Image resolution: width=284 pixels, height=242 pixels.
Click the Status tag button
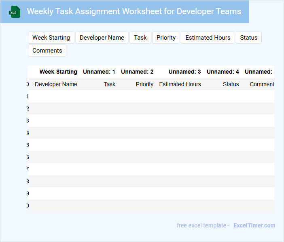point(249,38)
